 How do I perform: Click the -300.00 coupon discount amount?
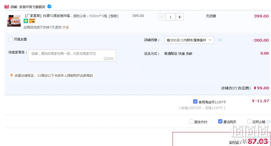(x=261, y=40)
